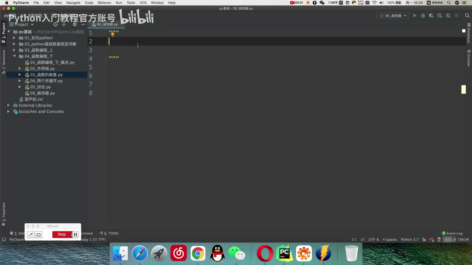
Task: Toggle read-only lock icon in status bar
Action: [424, 240]
